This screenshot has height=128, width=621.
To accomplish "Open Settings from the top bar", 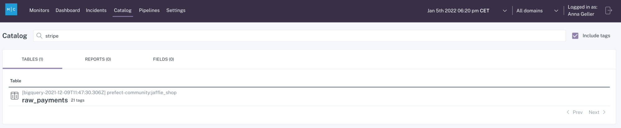I will [x=176, y=10].
